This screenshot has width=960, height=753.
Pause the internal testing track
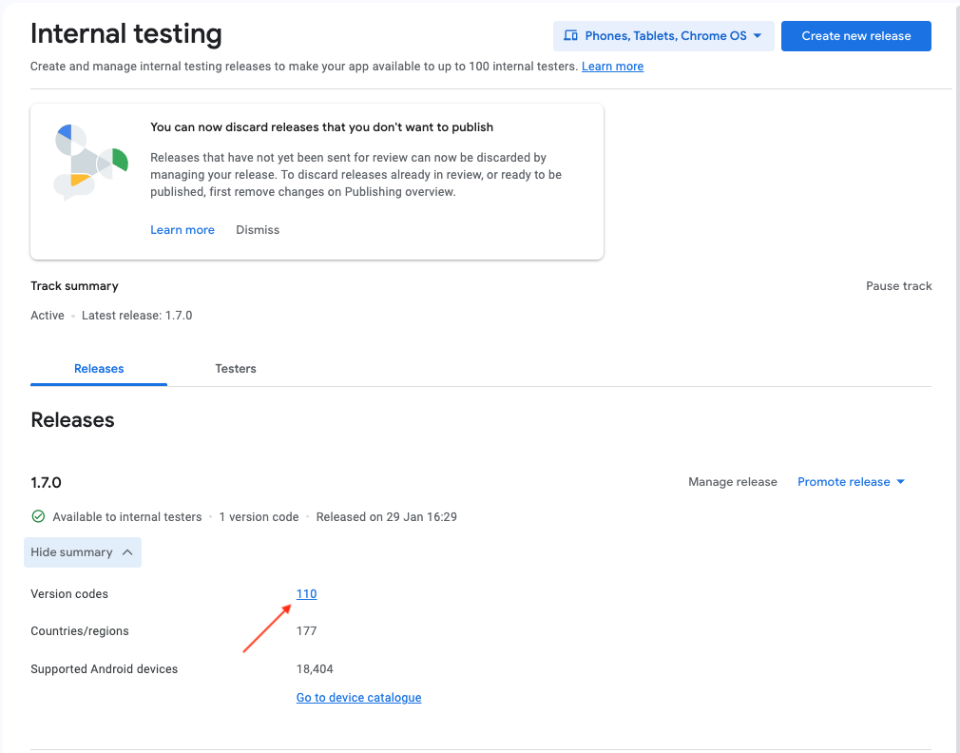click(898, 286)
